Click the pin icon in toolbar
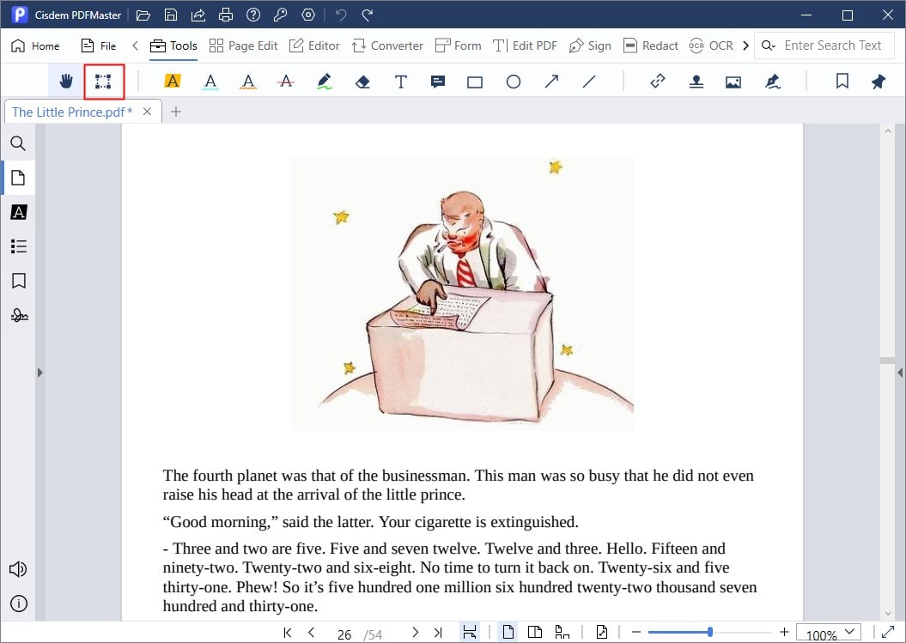This screenshot has height=643, width=906. tap(879, 82)
